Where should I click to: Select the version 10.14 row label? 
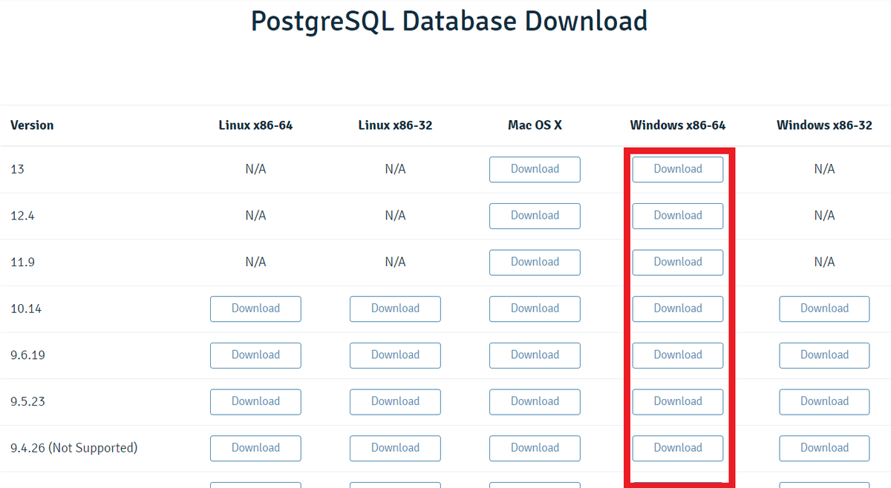26,309
